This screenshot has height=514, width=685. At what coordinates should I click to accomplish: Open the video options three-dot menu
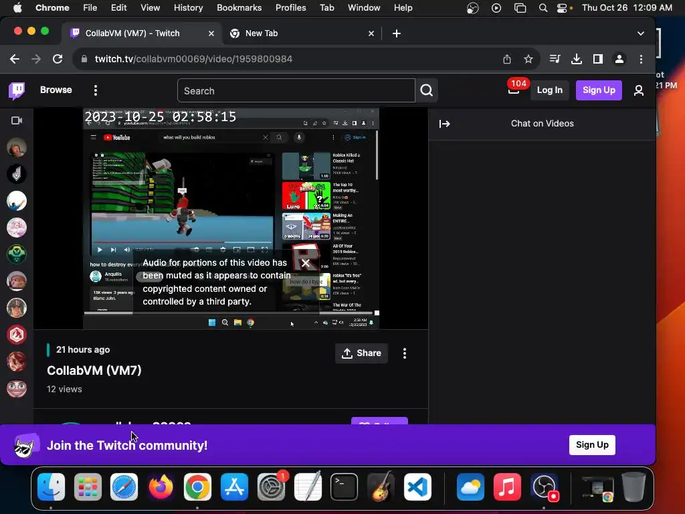click(x=405, y=353)
